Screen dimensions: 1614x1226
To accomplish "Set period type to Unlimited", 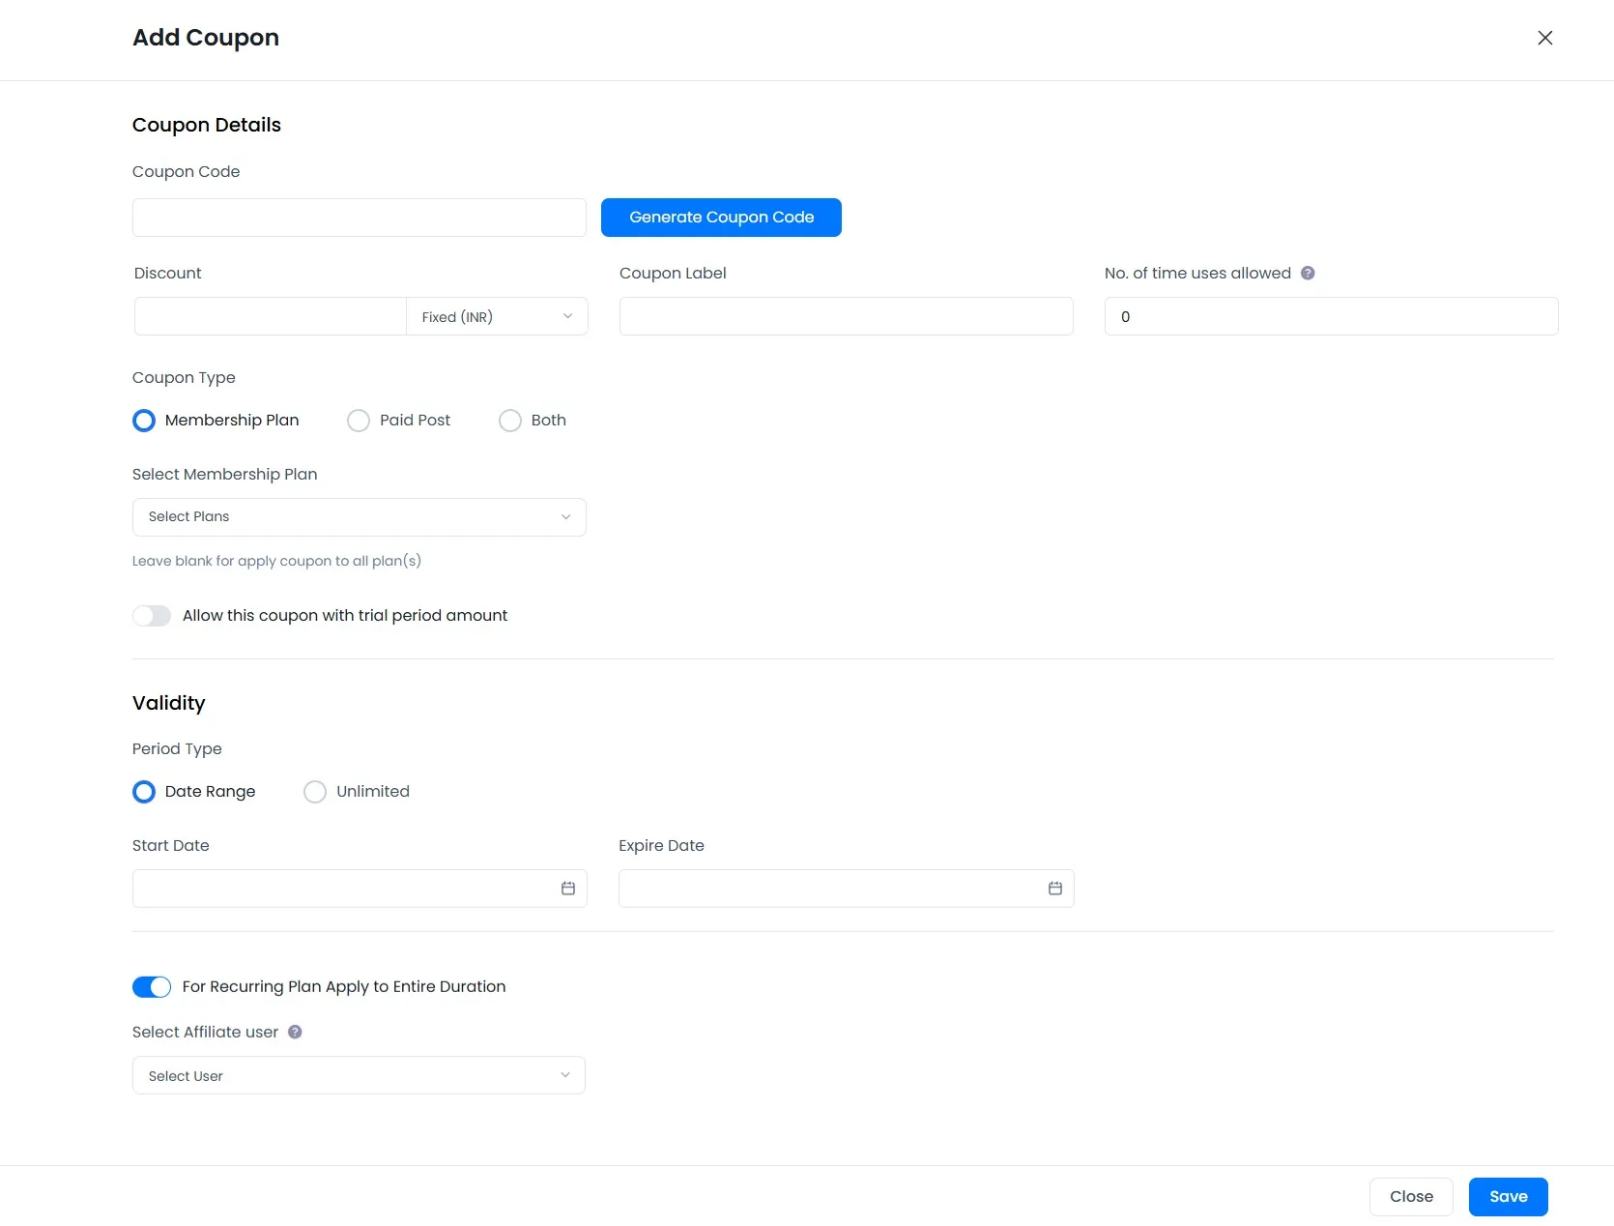I will 315,792.
